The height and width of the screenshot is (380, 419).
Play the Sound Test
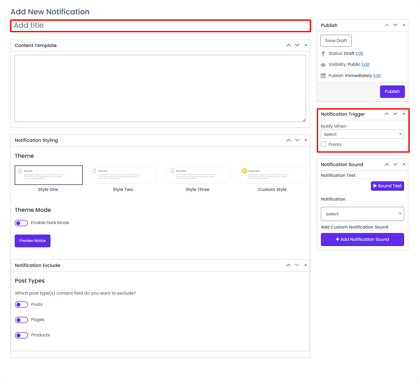click(387, 186)
